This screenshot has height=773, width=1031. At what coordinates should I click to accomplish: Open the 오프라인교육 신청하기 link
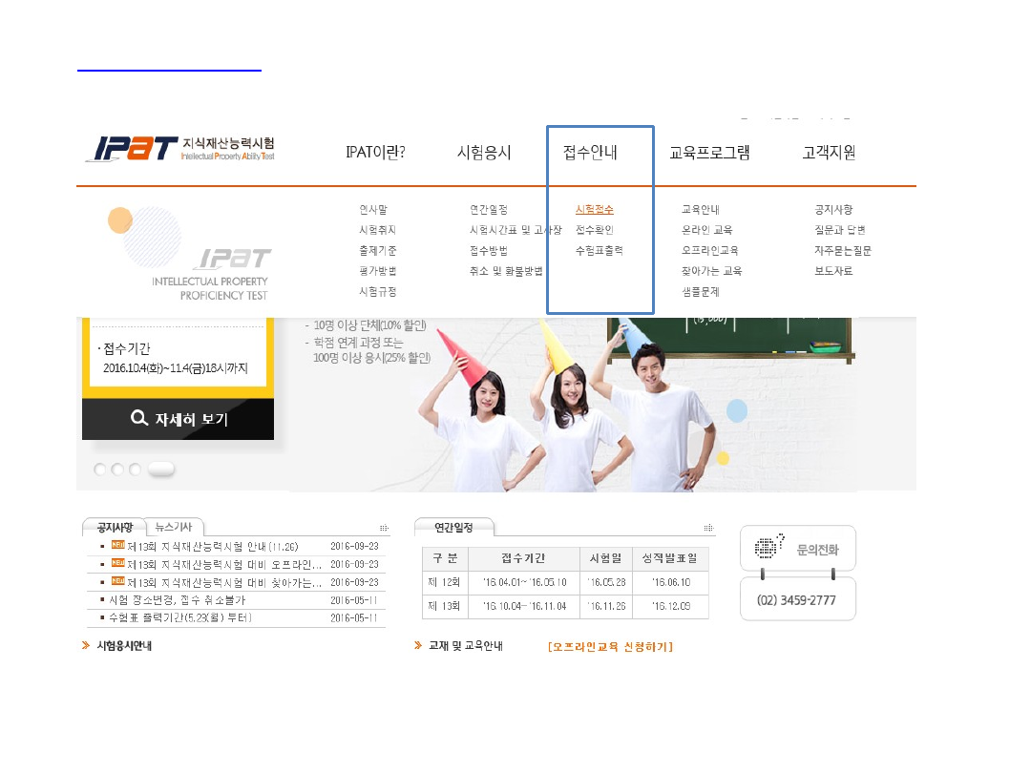tap(609, 646)
